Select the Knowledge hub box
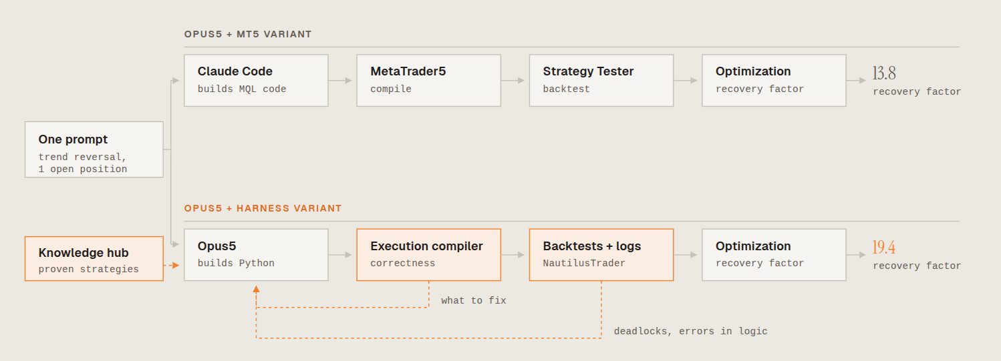This screenshot has width=1001, height=361. (x=94, y=258)
